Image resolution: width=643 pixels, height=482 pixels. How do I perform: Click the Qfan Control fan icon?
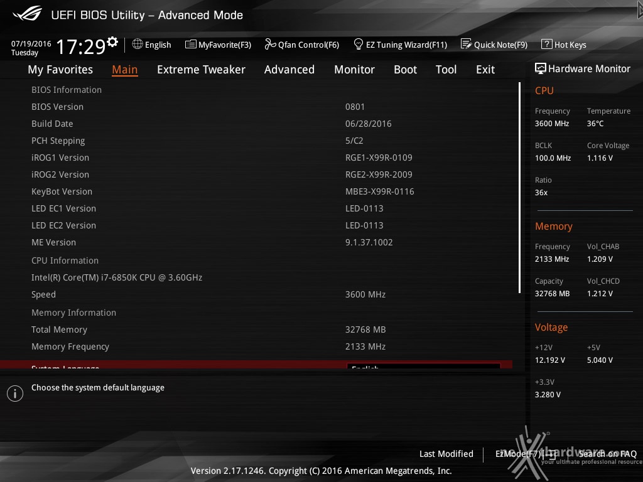coord(270,44)
